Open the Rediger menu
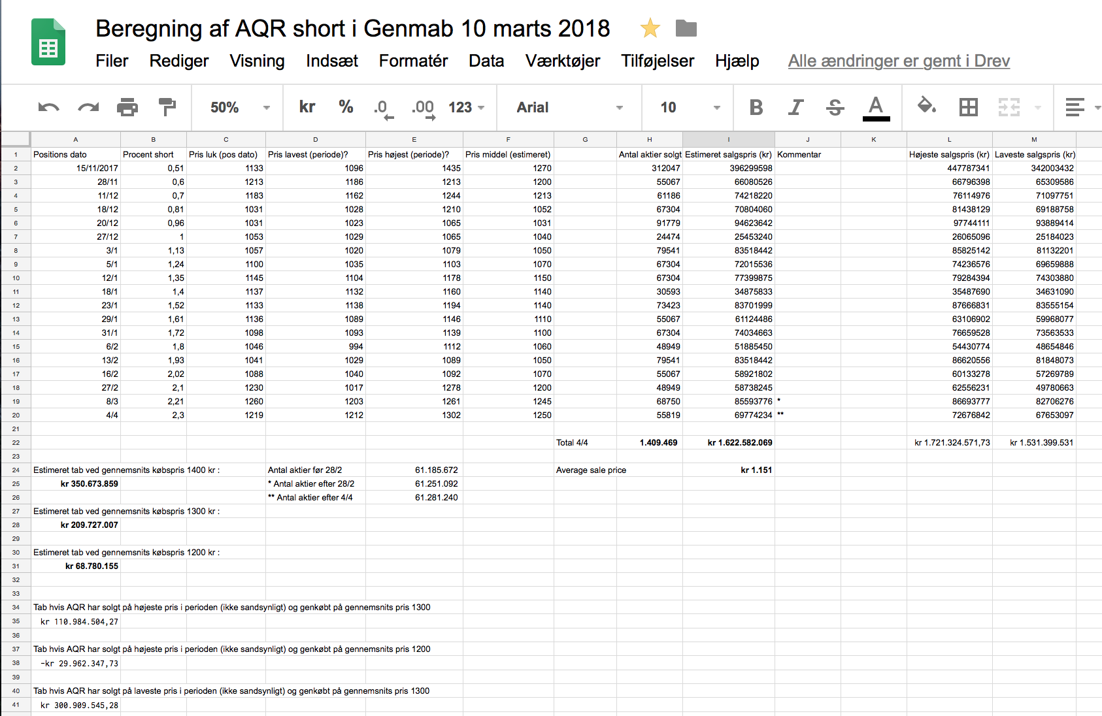 (179, 61)
